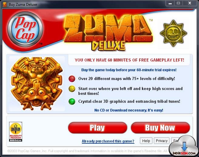
Task: Open the Already purchased this game link
Action: tap(108, 141)
